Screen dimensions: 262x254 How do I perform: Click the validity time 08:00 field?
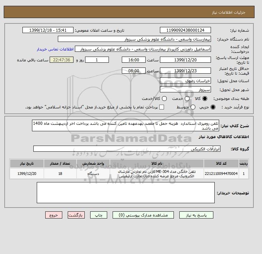coord(134,71)
